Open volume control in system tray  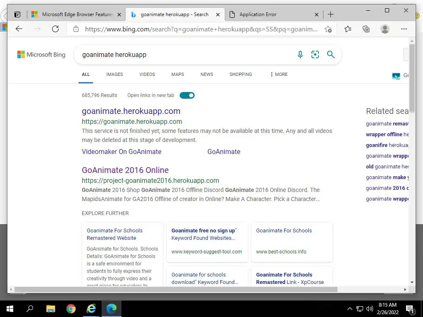coord(370,309)
